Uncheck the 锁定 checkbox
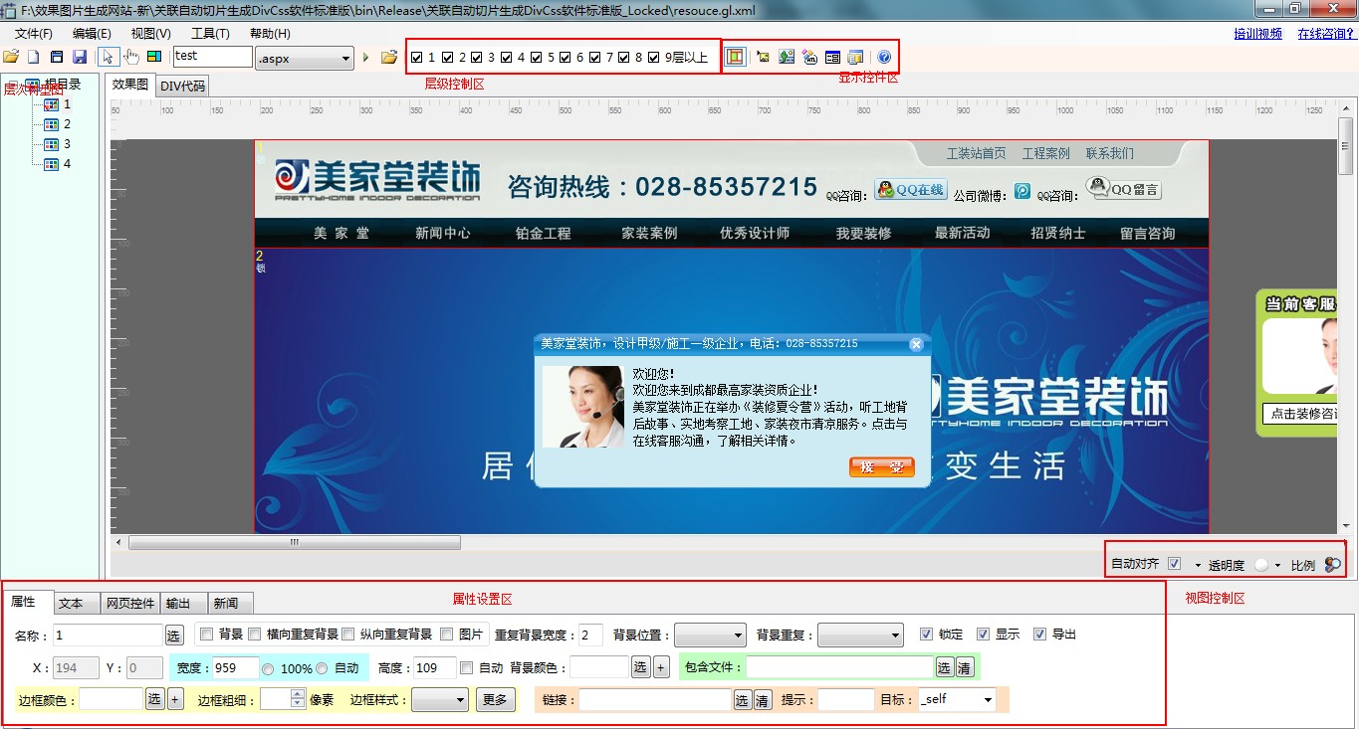Screen dimensions: 1359x729 [927, 634]
